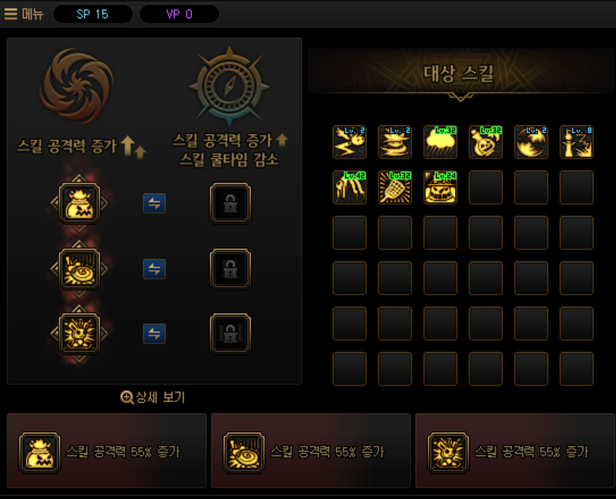This screenshot has height=499, width=616.
Task: Select the Lv.32 pumpkin potion skill icon
Action: click(x=486, y=142)
